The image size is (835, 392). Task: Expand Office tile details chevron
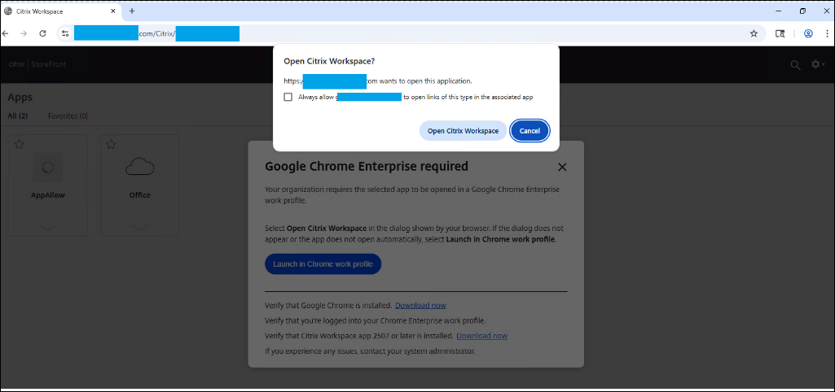139,227
